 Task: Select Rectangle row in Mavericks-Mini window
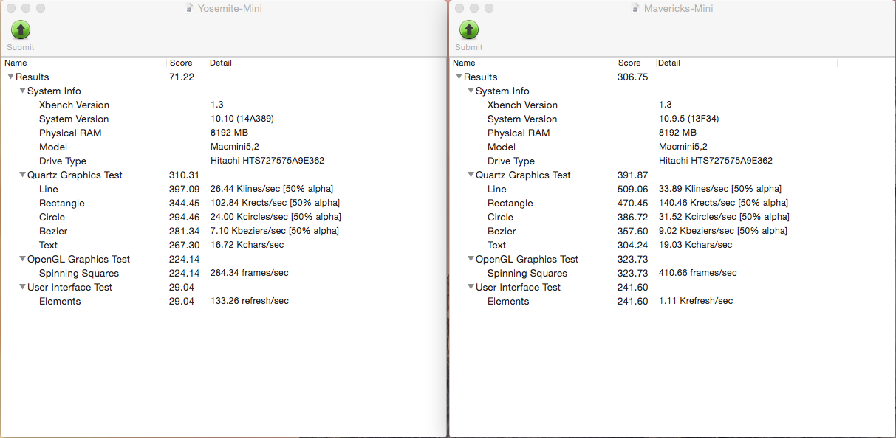672,203
